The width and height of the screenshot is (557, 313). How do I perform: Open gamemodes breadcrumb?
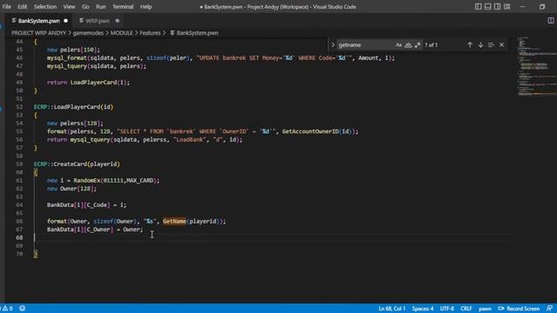88,33
